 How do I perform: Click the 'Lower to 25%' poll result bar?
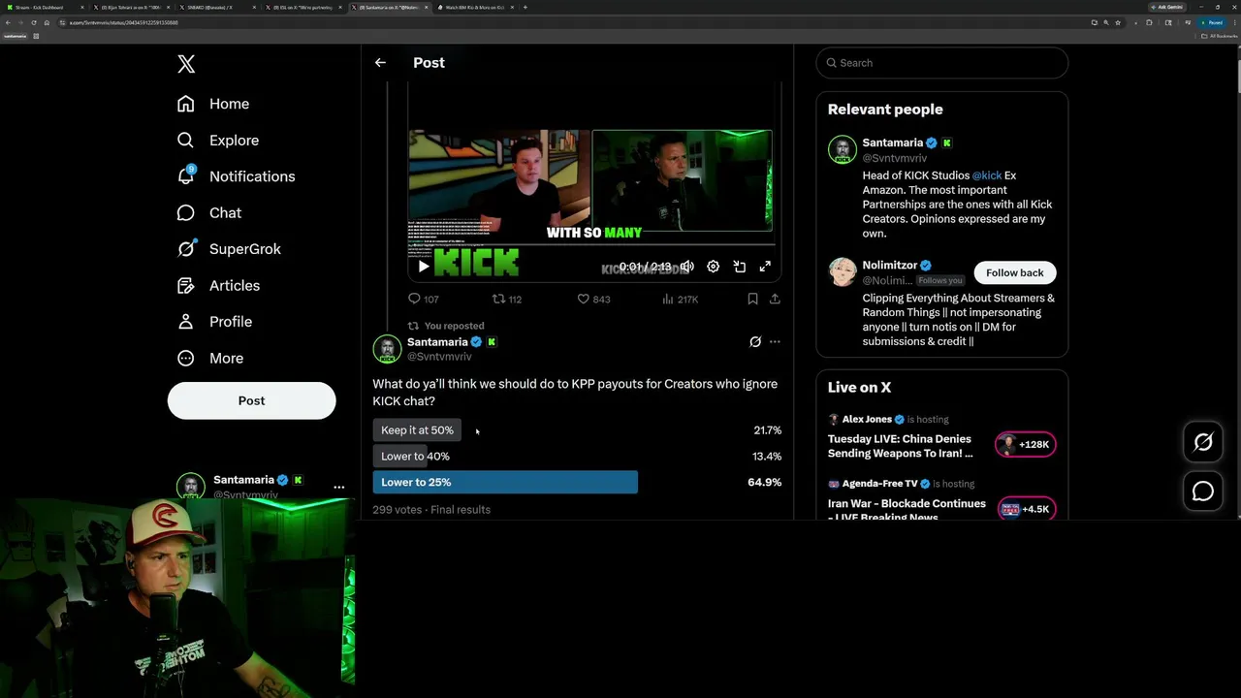click(505, 482)
